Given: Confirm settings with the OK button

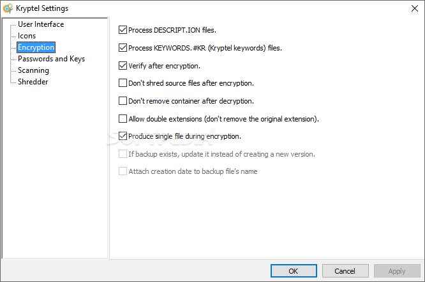Looking at the screenshot, I should (x=294, y=271).
